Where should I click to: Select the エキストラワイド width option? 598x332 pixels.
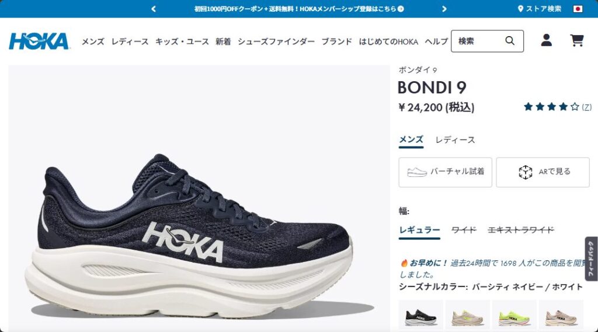coord(521,230)
